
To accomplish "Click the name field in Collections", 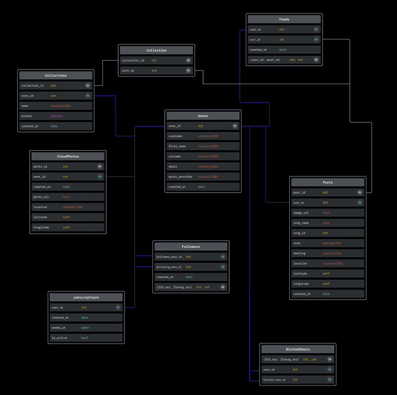I will tap(56, 106).
